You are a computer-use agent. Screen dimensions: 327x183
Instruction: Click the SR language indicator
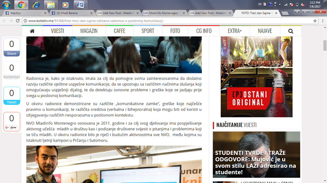click(x=260, y=4)
